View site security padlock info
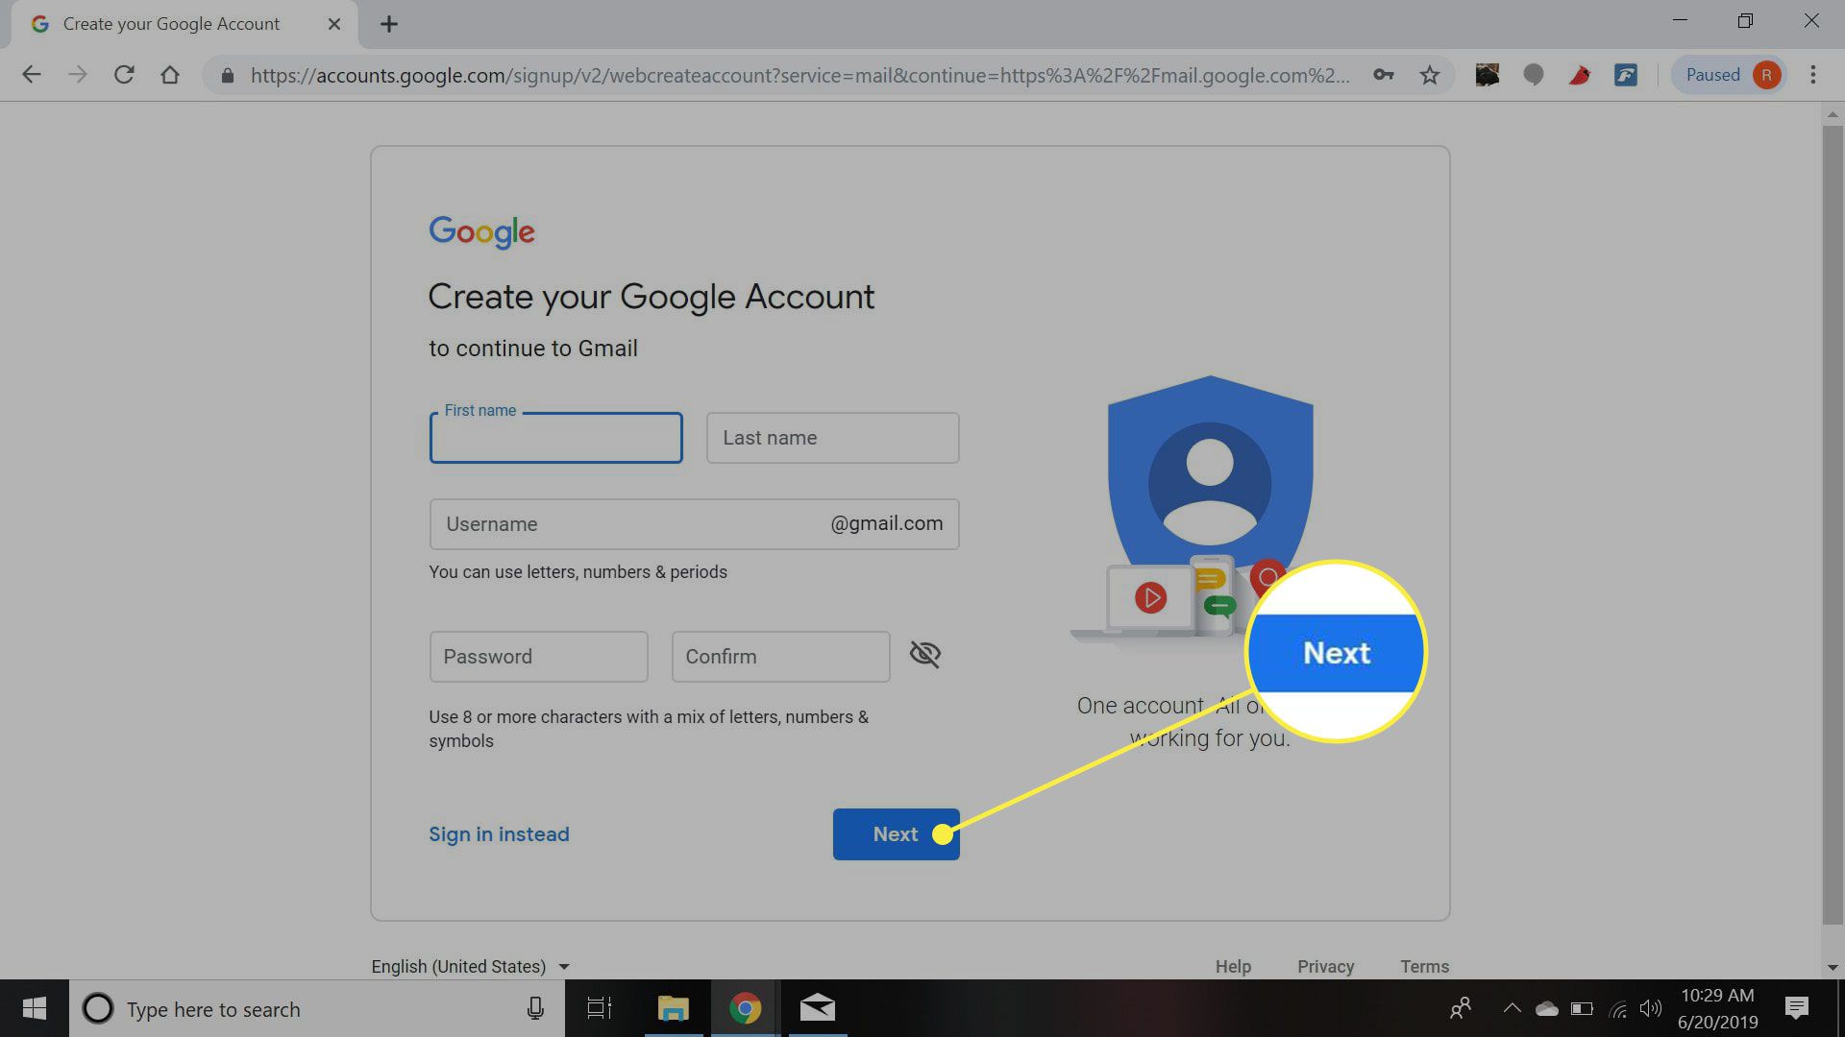 [228, 75]
